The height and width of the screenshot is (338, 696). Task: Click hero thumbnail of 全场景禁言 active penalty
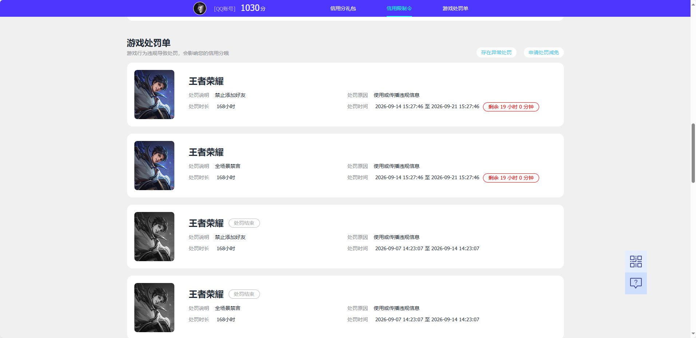pos(154,165)
